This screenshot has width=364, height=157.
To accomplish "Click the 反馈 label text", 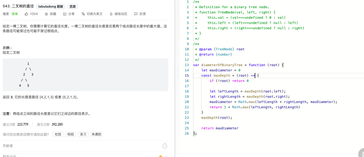I will [142, 14].
